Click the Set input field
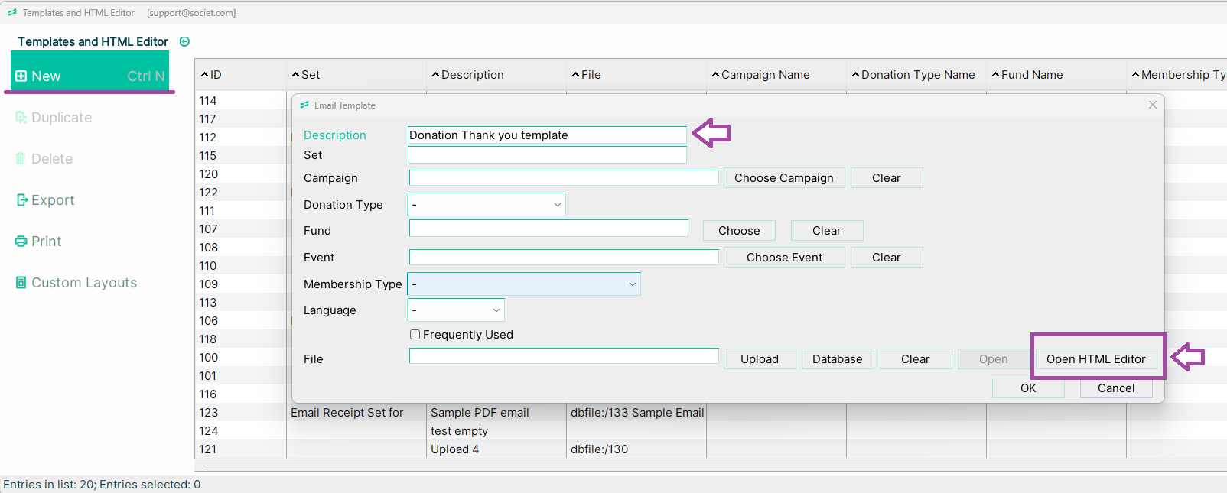Screen dimensions: 1227x493 point(547,155)
